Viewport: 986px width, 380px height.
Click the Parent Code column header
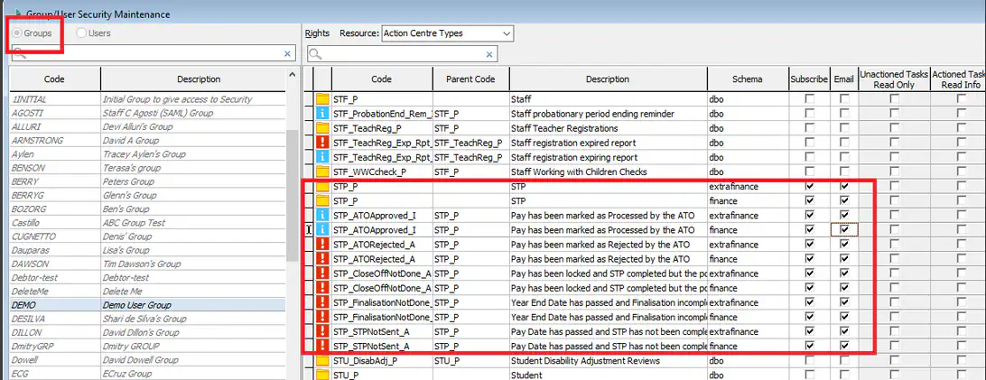click(470, 79)
